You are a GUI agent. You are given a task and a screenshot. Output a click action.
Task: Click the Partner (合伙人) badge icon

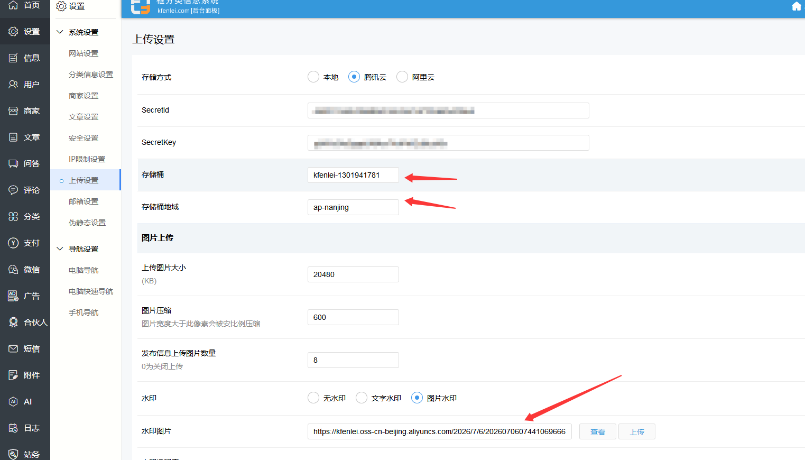[x=13, y=323]
